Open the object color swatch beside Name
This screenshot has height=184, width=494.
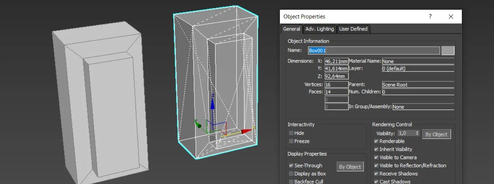[x=448, y=51]
